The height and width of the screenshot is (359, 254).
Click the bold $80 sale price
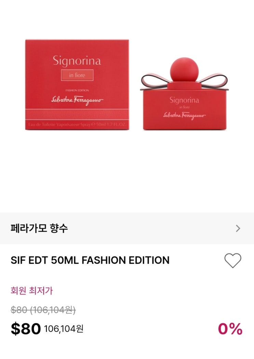click(26, 329)
